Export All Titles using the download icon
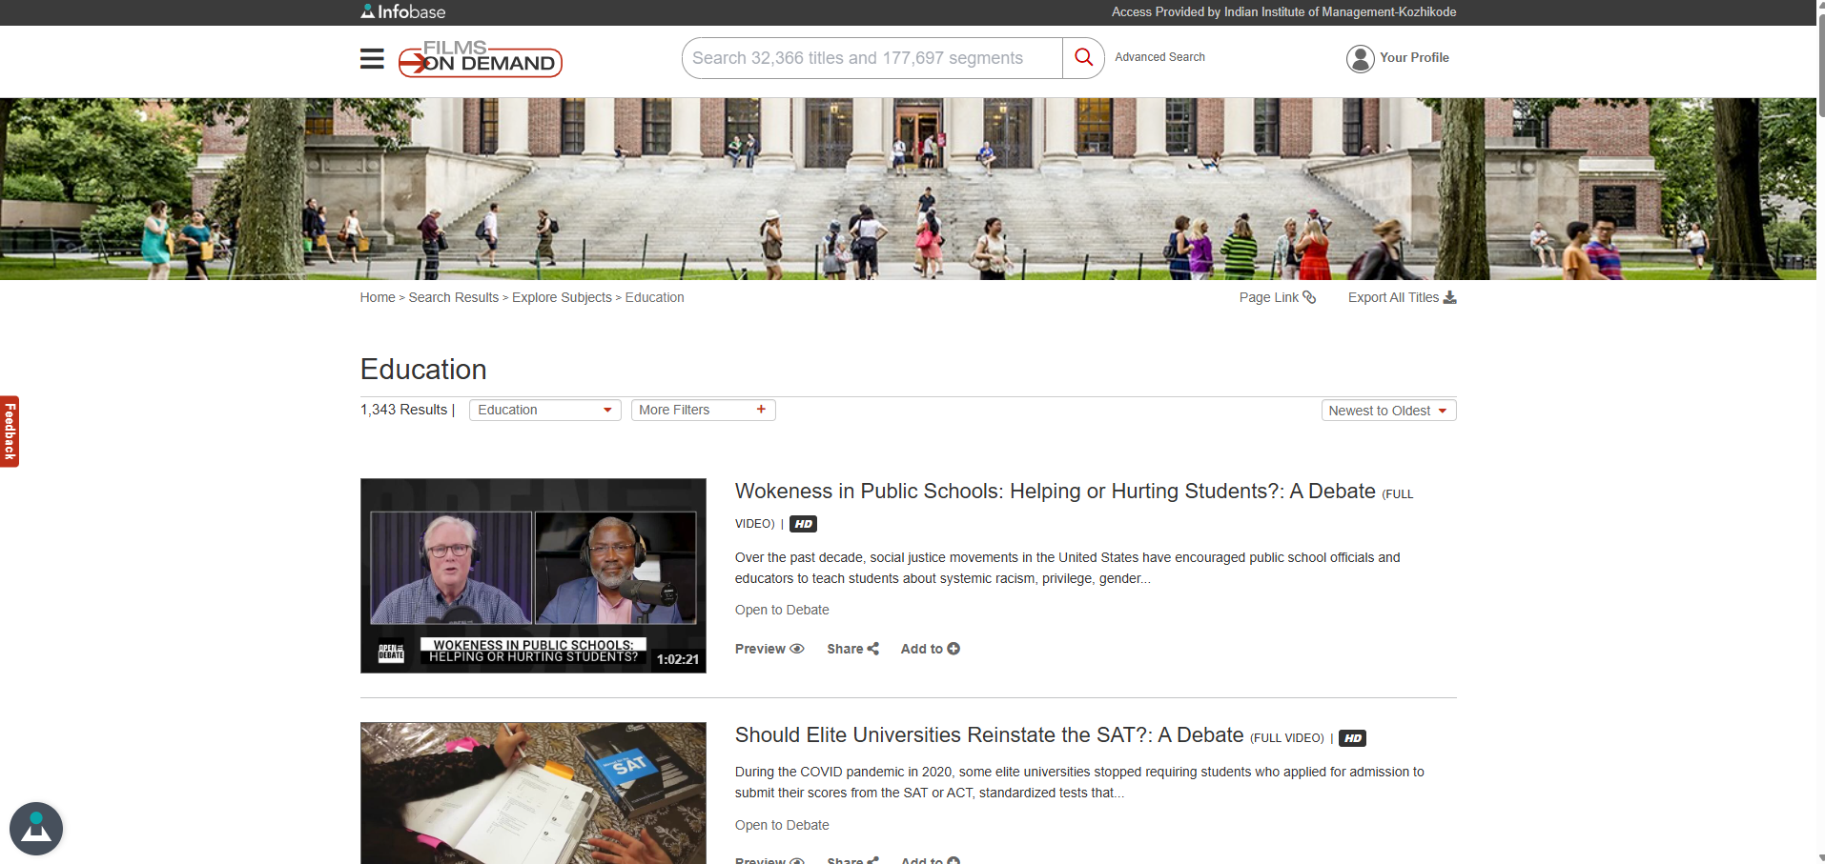The height and width of the screenshot is (864, 1825). click(x=1449, y=297)
